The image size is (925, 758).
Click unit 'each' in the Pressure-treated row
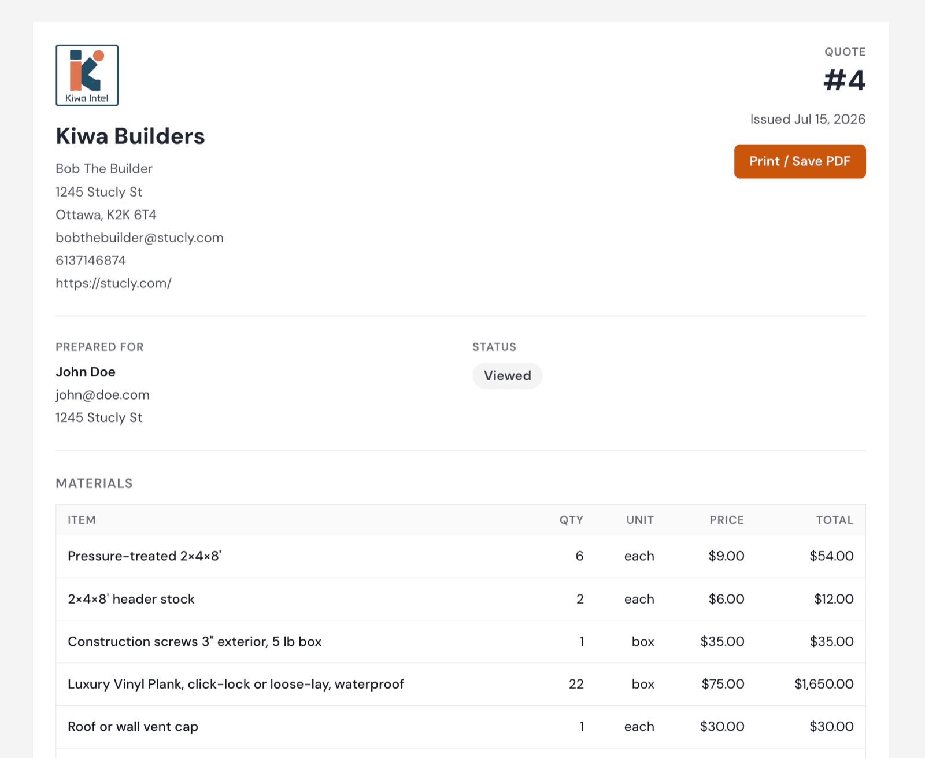coord(639,556)
